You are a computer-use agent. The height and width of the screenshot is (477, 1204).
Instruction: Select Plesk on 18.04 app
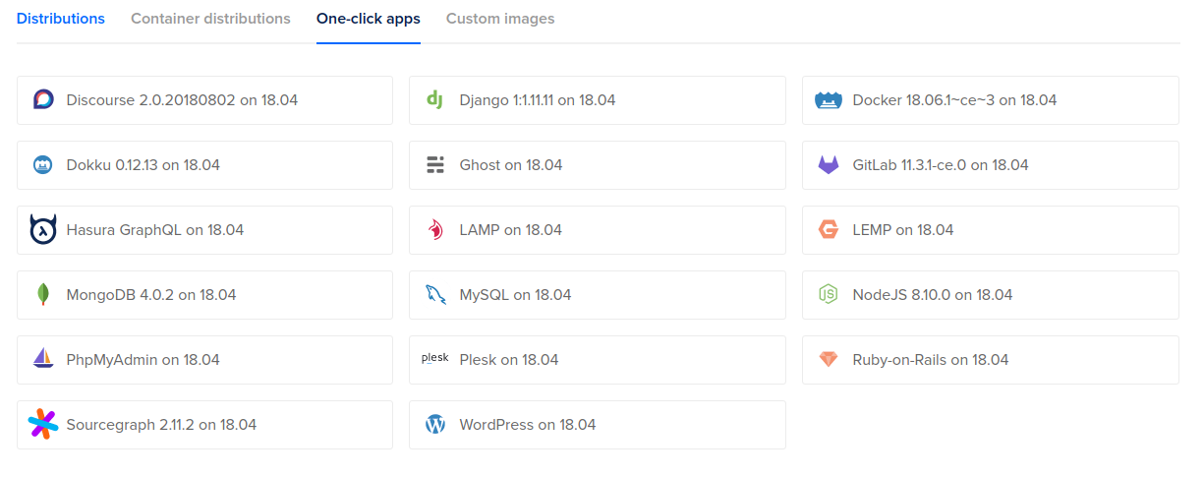point(597,360)
